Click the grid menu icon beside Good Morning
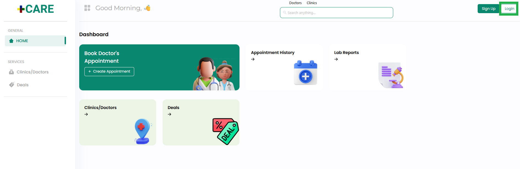The width and height of the screenshot is (520, 169). [x=87, y=8]
